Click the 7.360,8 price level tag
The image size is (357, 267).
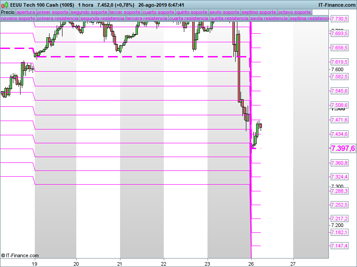[x=339, y=163]
